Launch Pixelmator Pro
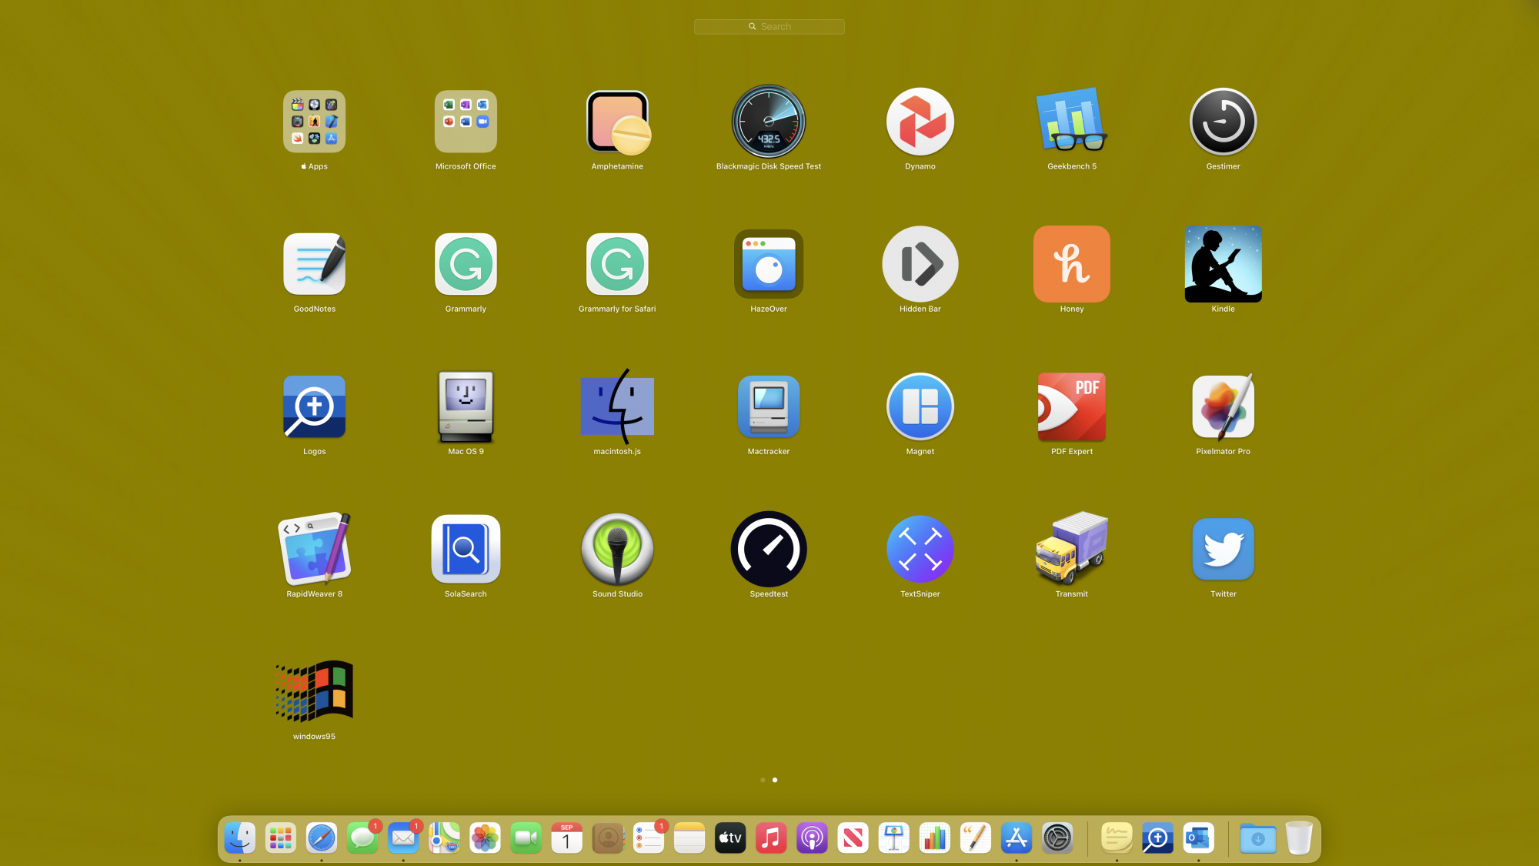Image resolution: width=1539 pixels, height=866 pixels. (x=1223, y=407)
